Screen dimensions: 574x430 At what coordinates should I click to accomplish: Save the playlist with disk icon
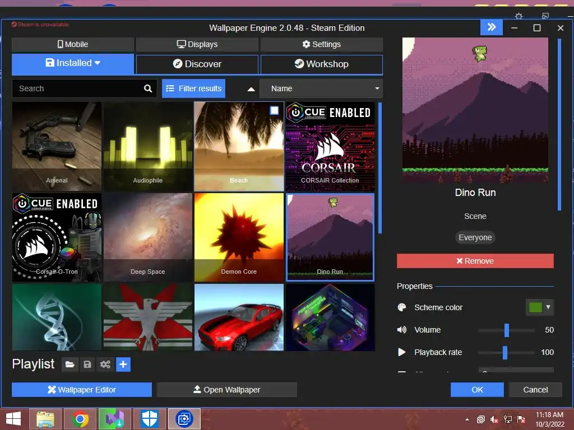click(87, 364)
